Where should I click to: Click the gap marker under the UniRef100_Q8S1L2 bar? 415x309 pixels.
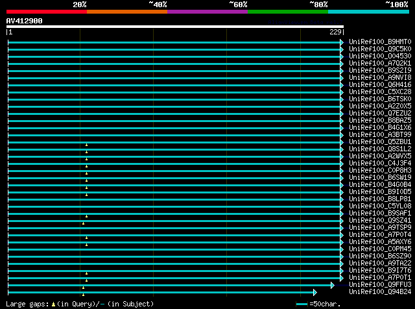point(86,152)
